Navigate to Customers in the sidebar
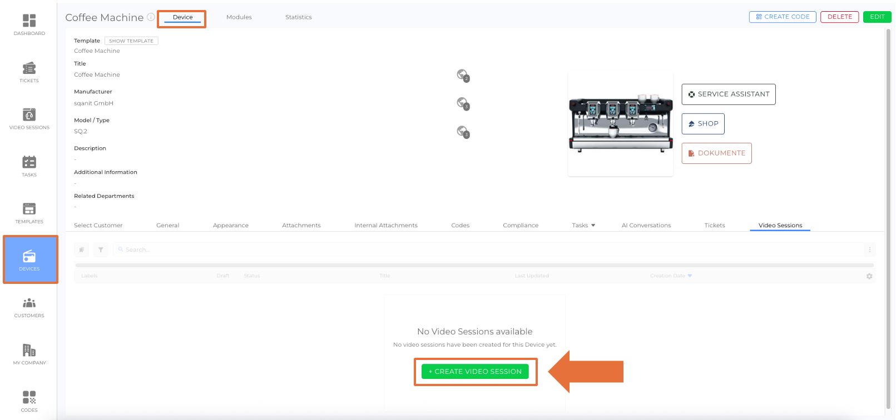The image size is (896, 420). (29, 304)
